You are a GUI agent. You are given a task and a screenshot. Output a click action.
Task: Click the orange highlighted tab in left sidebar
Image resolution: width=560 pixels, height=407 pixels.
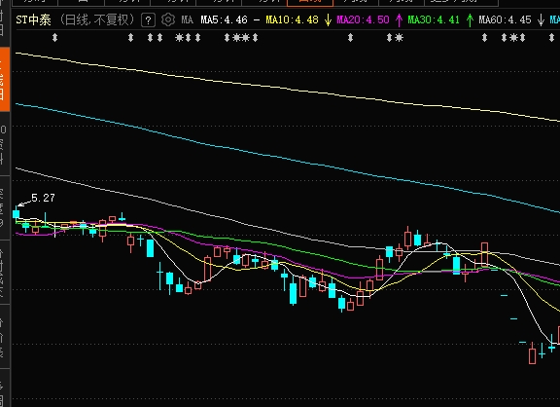[5, 79]
